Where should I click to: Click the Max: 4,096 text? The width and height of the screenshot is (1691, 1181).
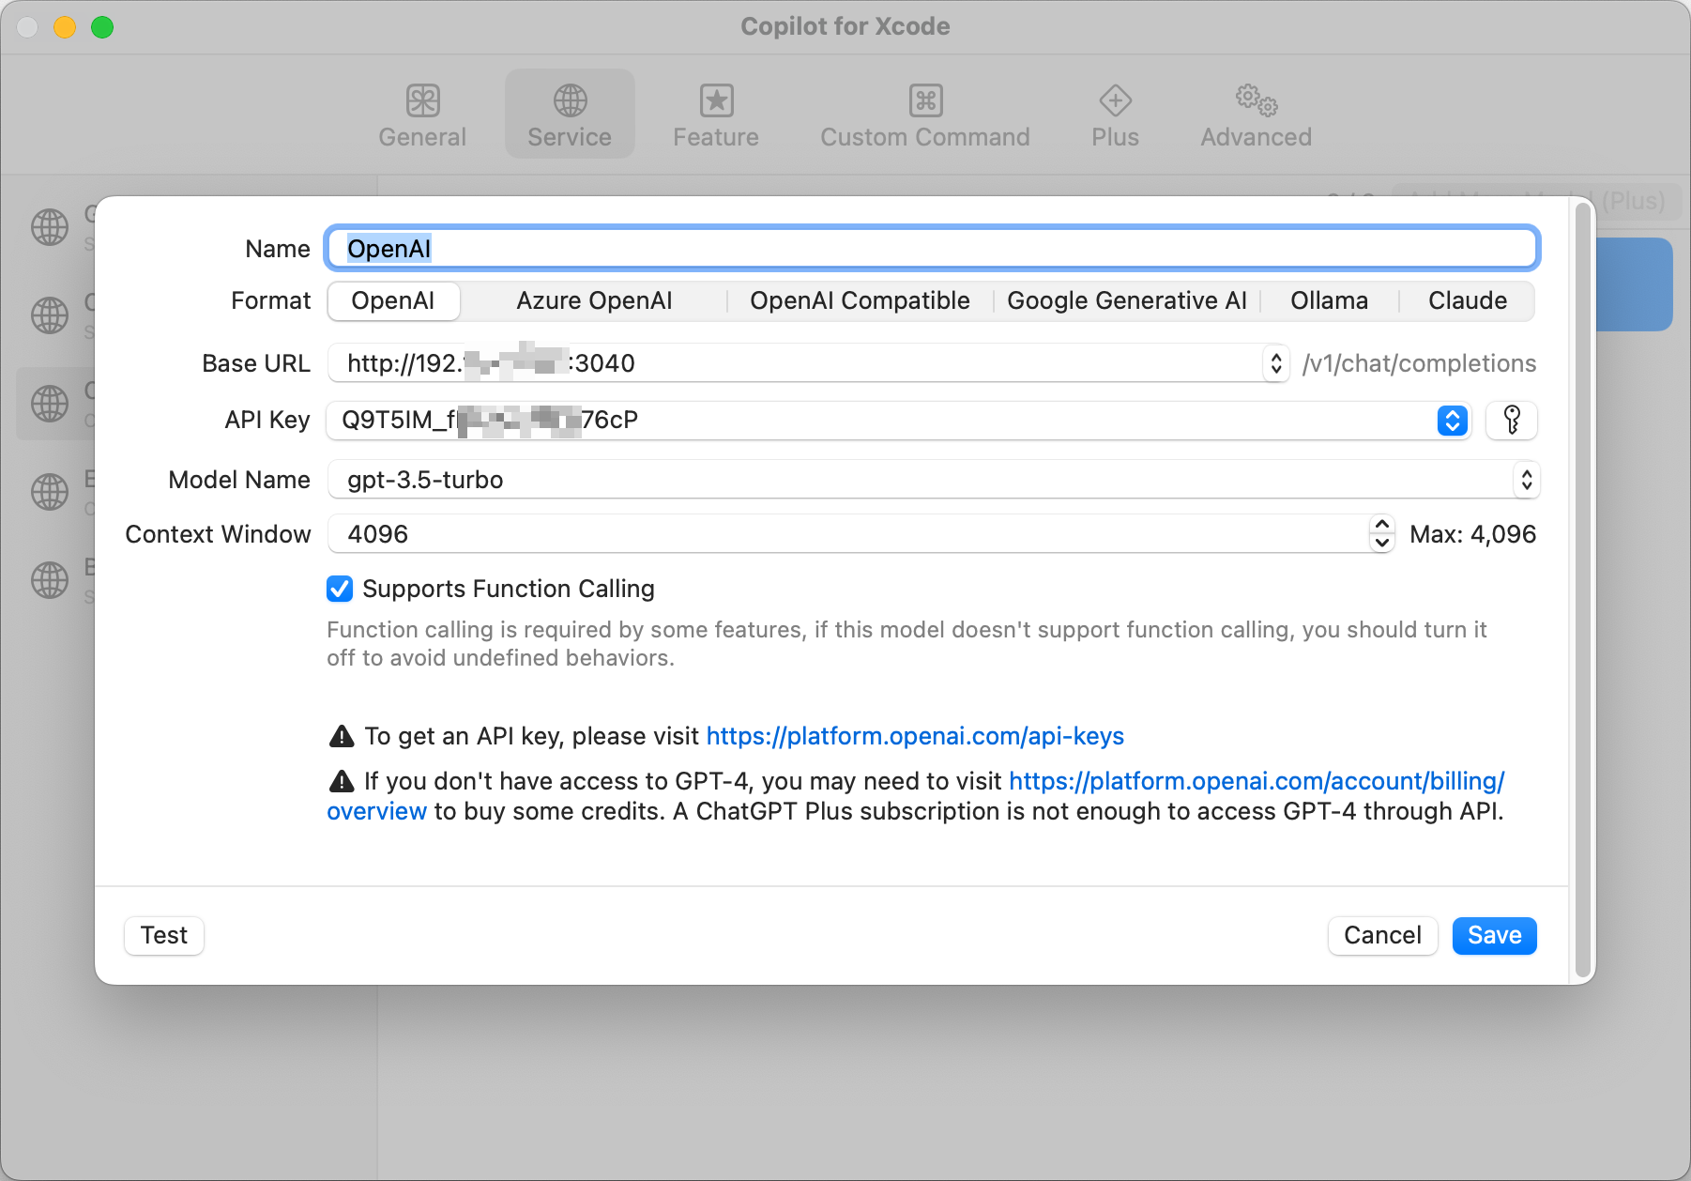[1472, 534]
